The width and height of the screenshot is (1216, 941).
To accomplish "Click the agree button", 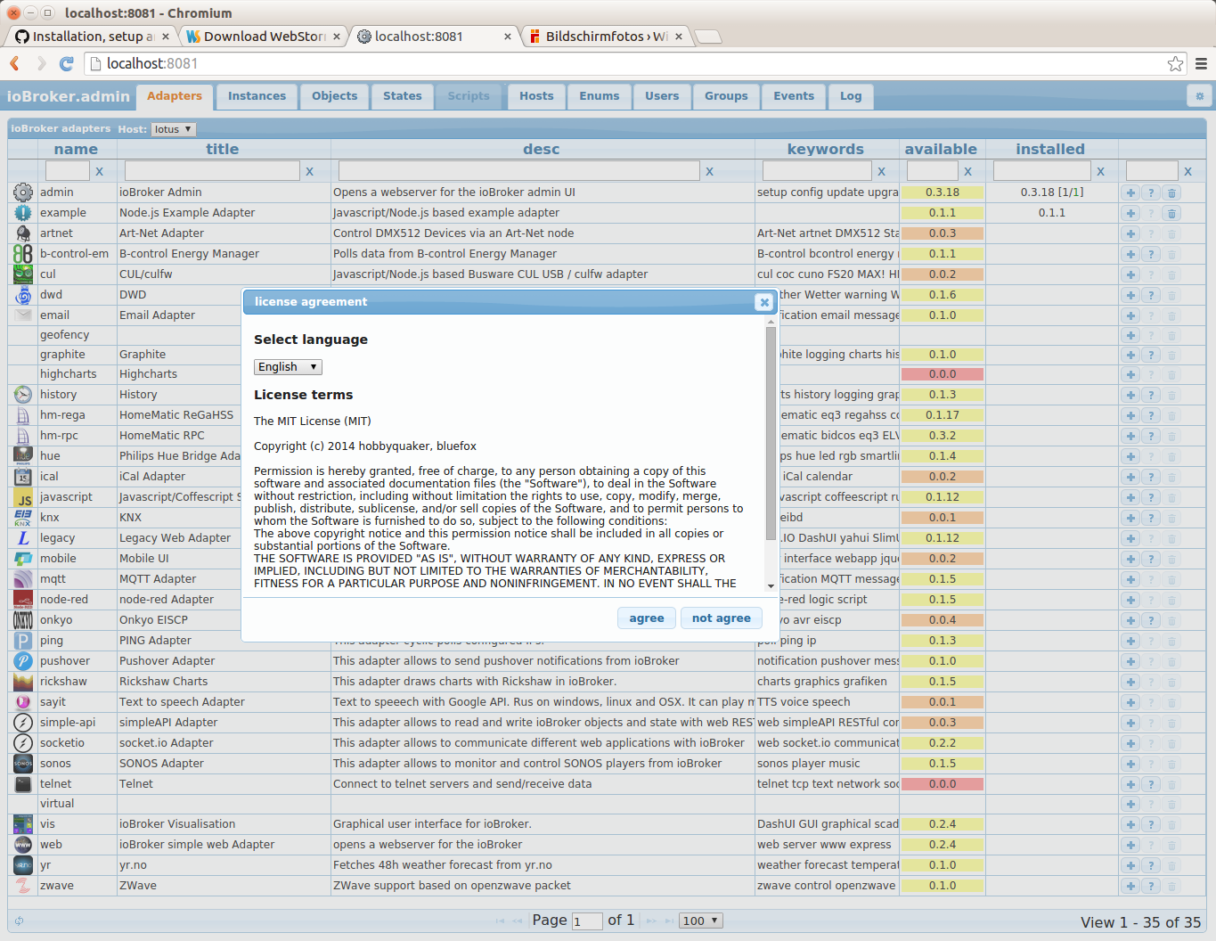I will [x=647, y=618].
